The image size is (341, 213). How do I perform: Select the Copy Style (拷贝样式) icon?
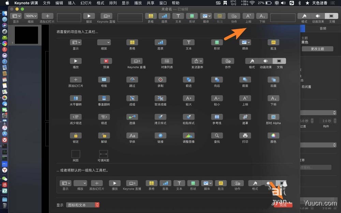click(x=160, y=117)
